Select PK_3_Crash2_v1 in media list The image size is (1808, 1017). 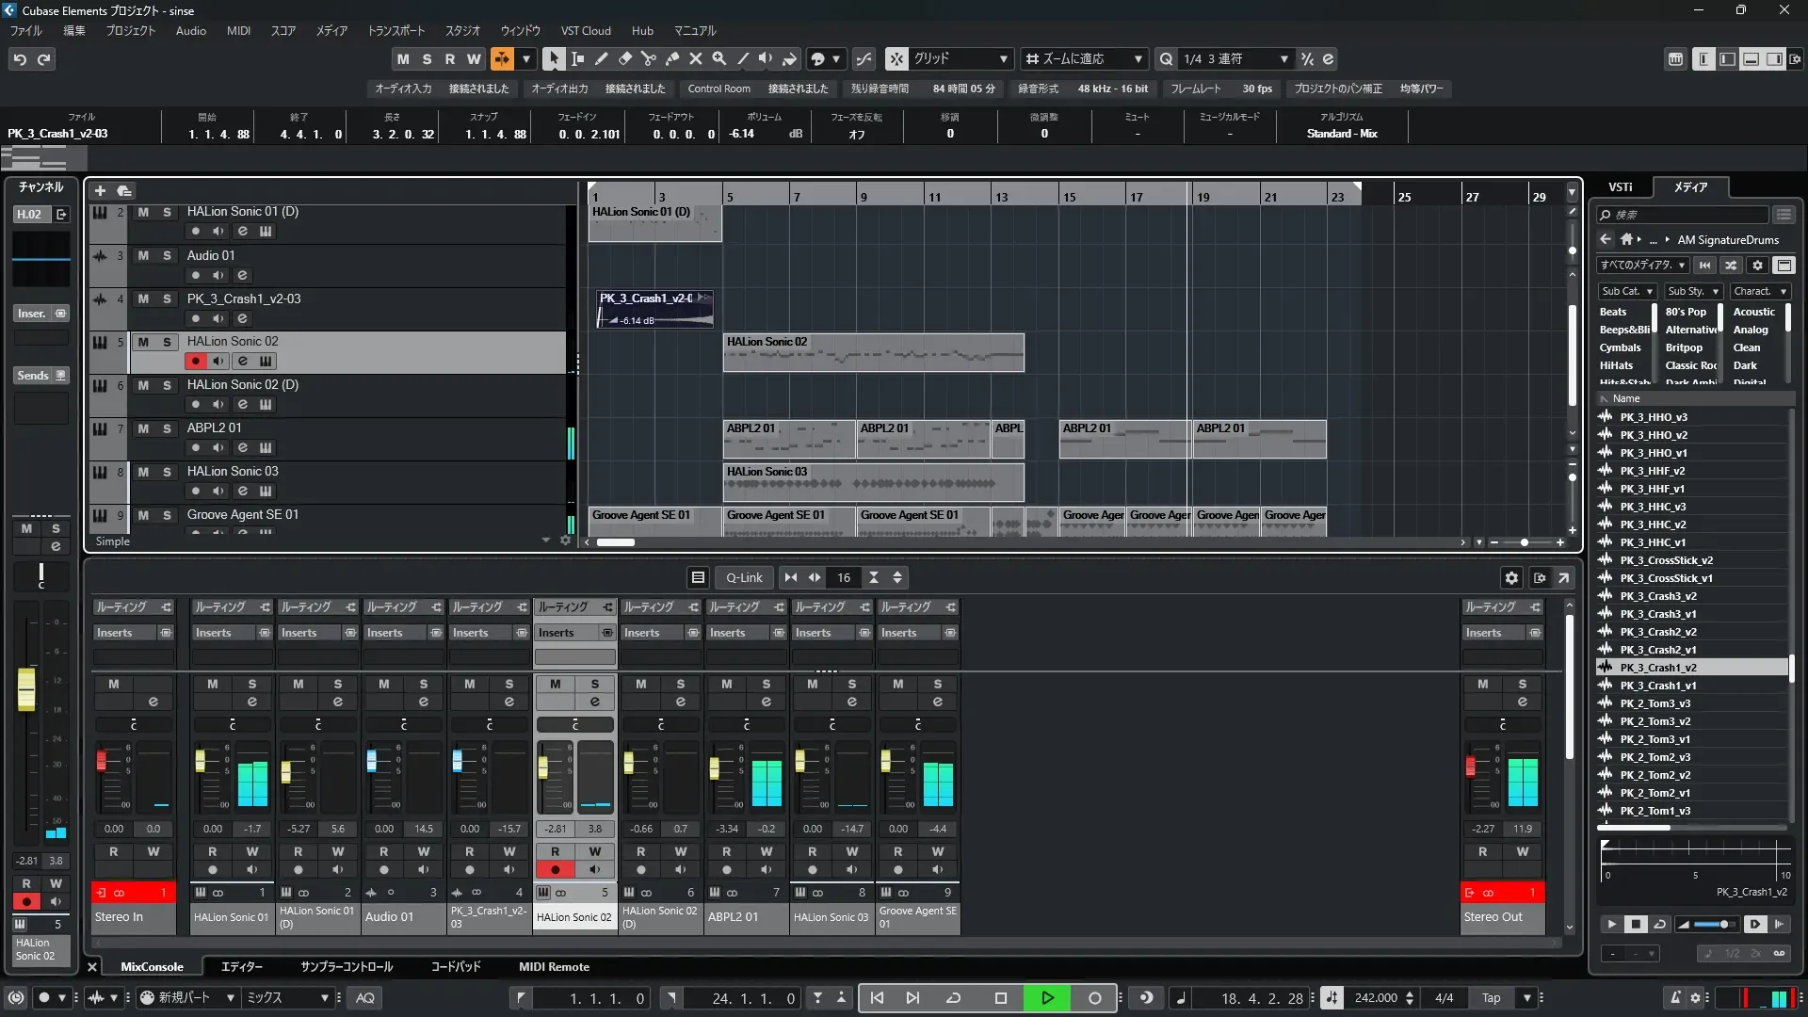1657,650
